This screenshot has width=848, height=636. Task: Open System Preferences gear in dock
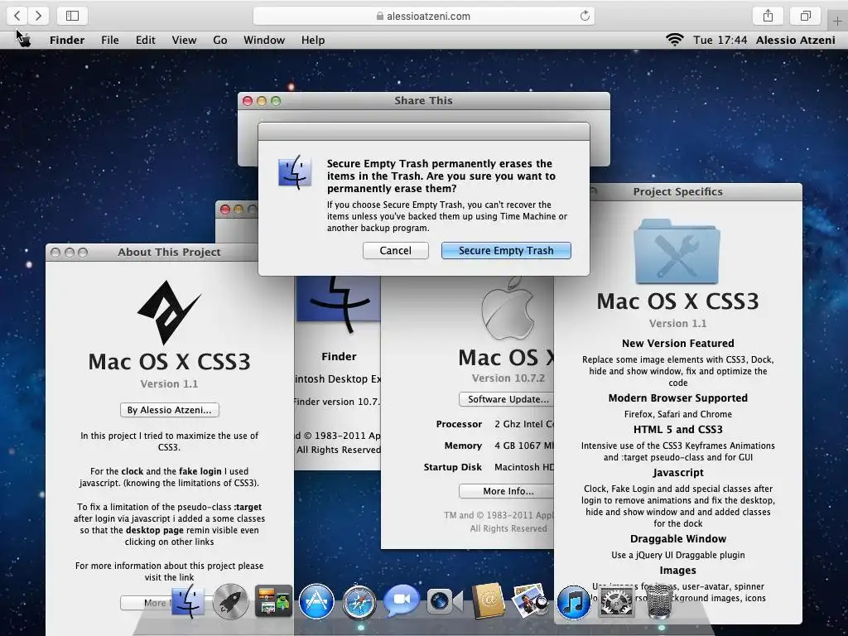tap(616, 601)
